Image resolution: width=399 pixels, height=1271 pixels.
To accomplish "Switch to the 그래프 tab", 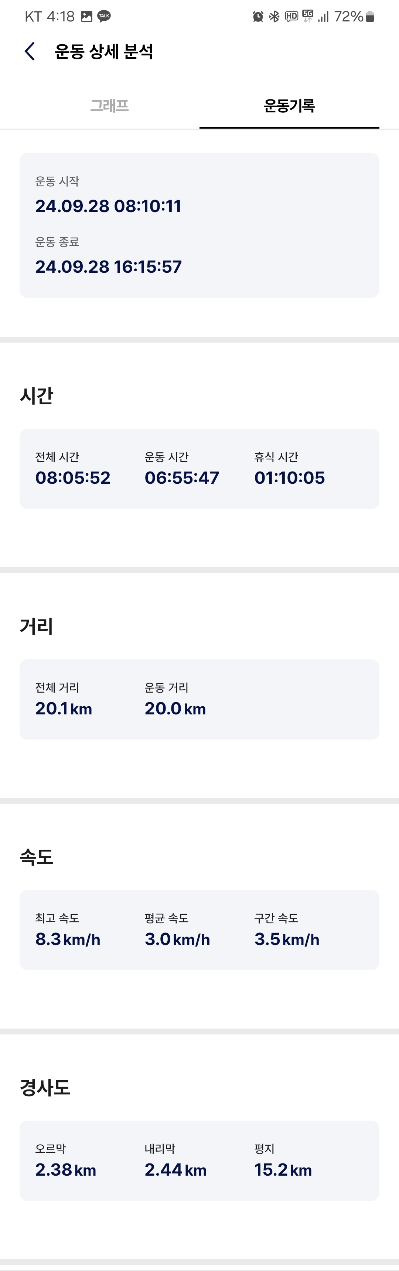I will point(109,106).
